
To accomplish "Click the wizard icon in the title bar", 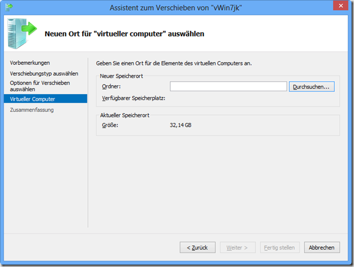I will (9, 7).
